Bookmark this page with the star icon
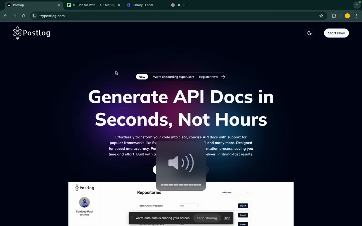362x226 pixels. click(x=321, y=16)
